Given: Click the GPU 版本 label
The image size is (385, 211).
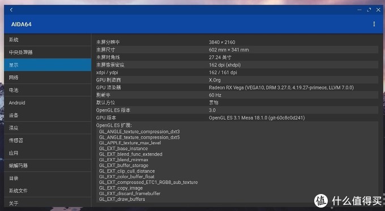Looking at the screenshot, I should (106, 118).
